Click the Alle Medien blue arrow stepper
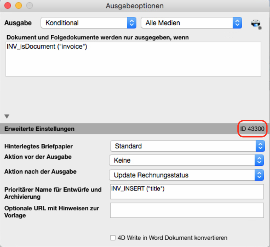270x247 pixels. point(237,23)
